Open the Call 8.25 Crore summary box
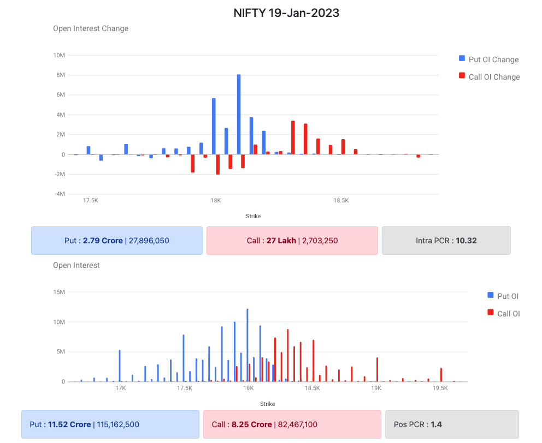The height and width of the screenshot is (443, 542). pyautogui.click(x=292, y=424)
